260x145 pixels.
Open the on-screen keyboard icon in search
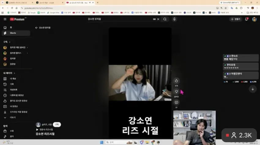pos(154,19)
